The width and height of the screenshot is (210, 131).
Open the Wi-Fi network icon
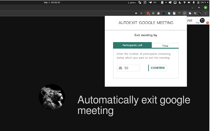click(x=184, y=2)
